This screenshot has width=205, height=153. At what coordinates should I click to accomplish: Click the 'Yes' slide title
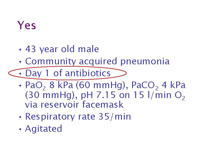[x=26, y=25]
